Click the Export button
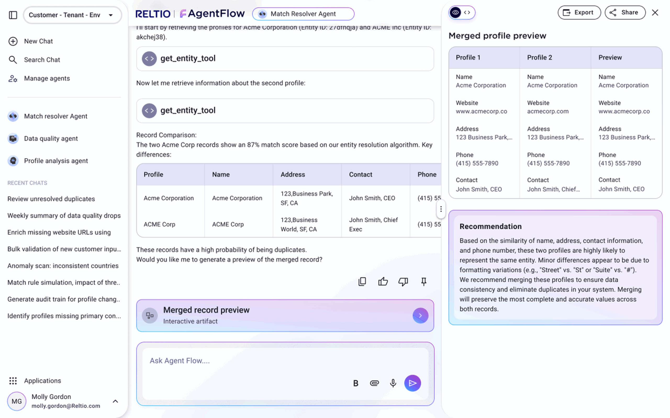The height and width of the screenshot is (418, 670). (579, 13)
